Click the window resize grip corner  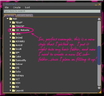[100, 92]
